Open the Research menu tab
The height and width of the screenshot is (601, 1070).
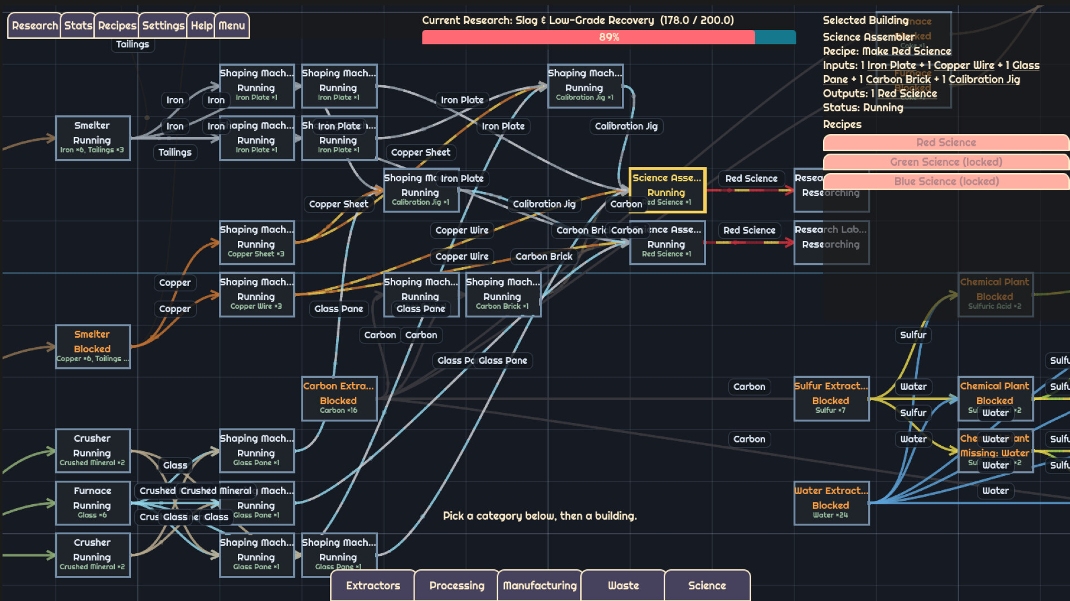point(34,26)
